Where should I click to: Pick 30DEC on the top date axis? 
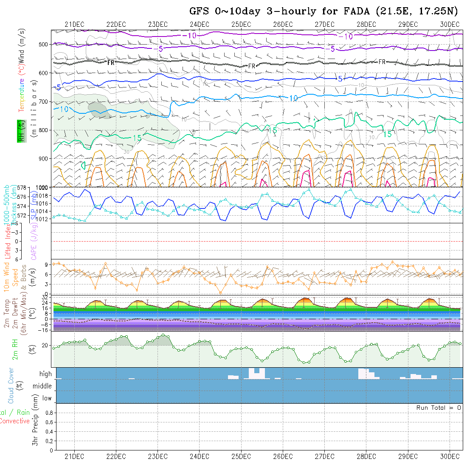pyautogui.click(x=450, y=24)
